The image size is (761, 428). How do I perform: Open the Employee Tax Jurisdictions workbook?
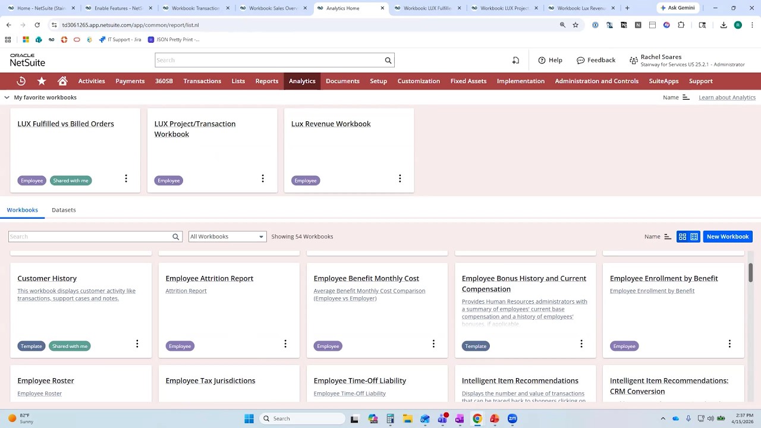210,380
